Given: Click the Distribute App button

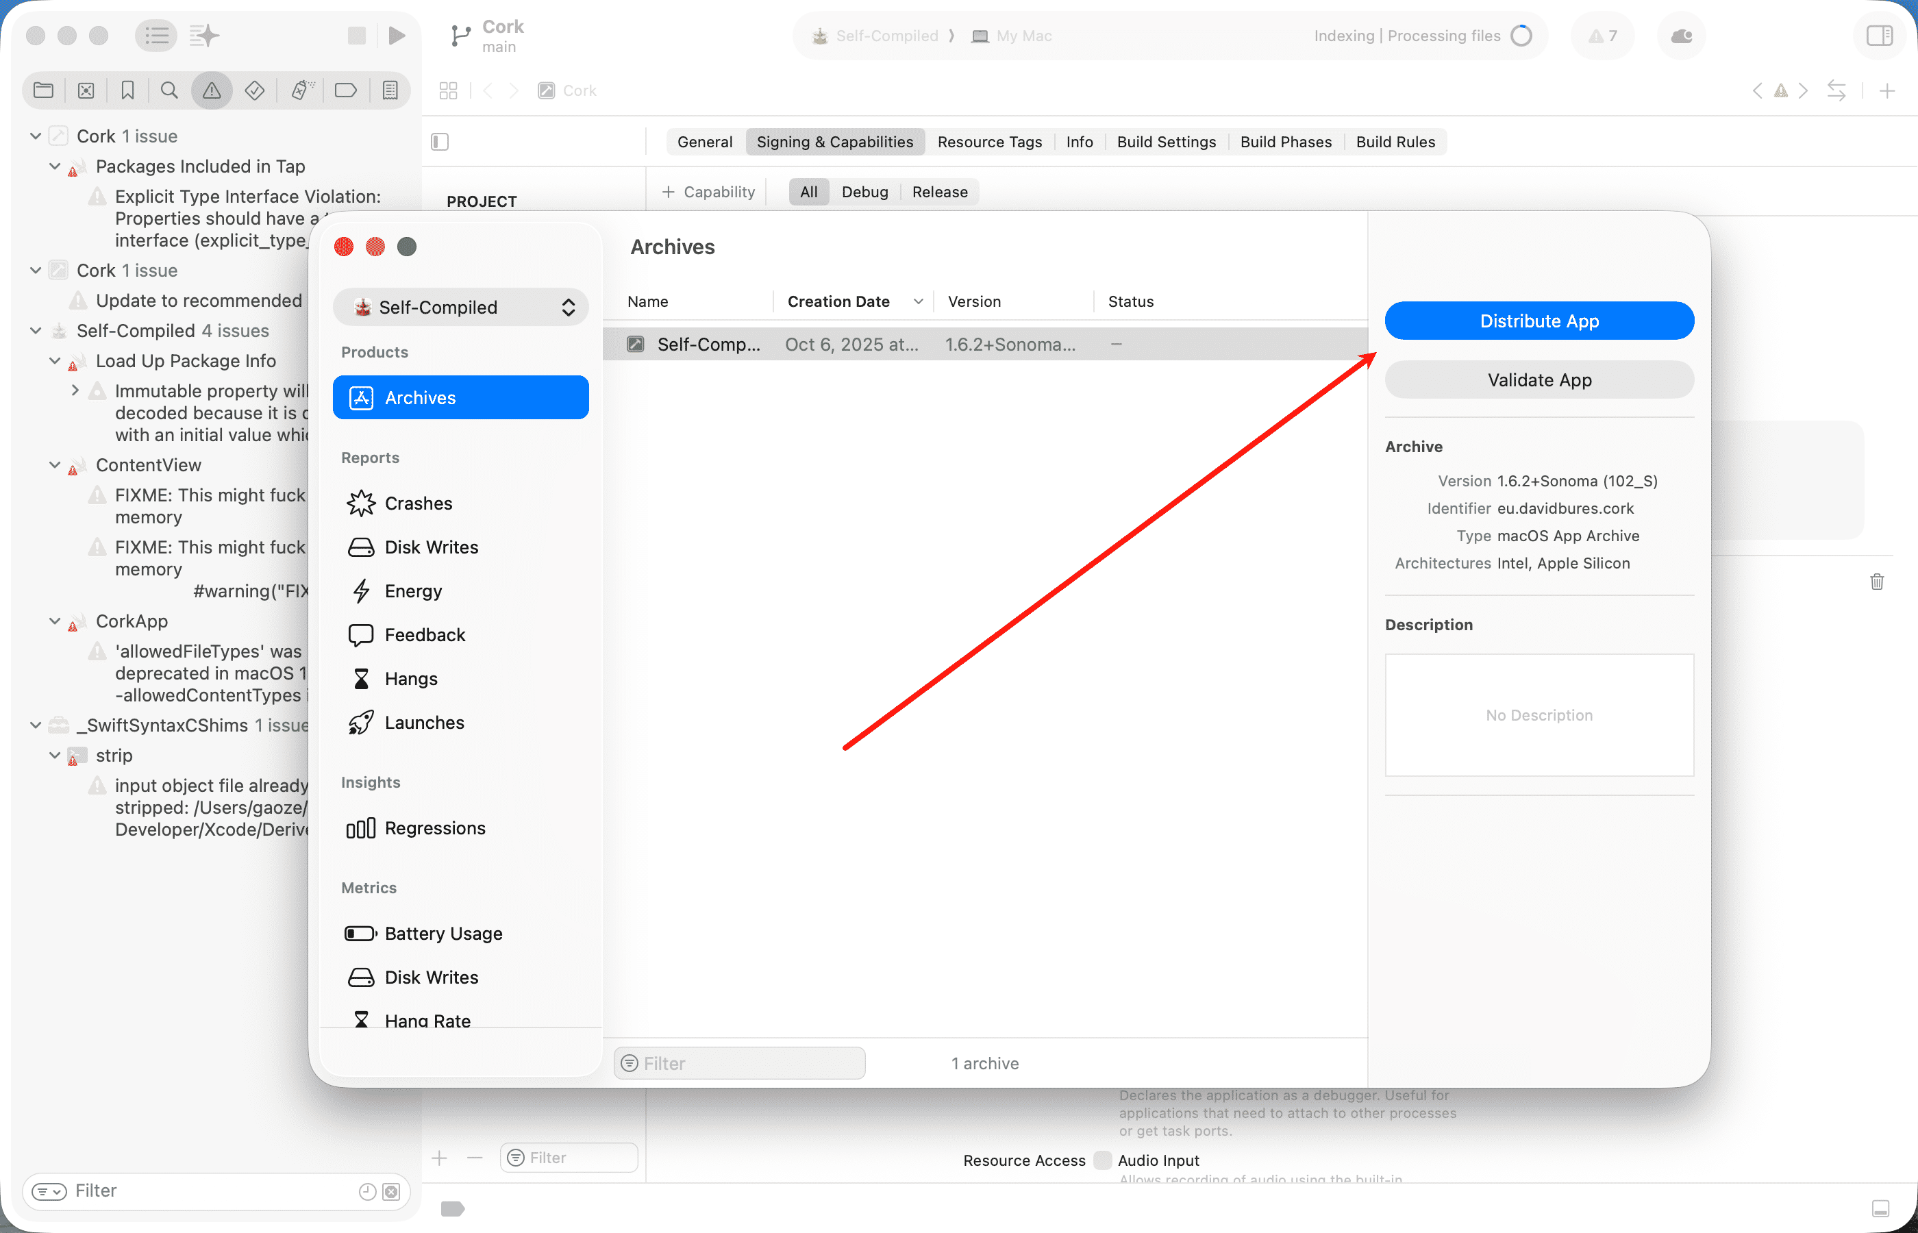Looking at the screenshot, I should [x=1538, y=321].
